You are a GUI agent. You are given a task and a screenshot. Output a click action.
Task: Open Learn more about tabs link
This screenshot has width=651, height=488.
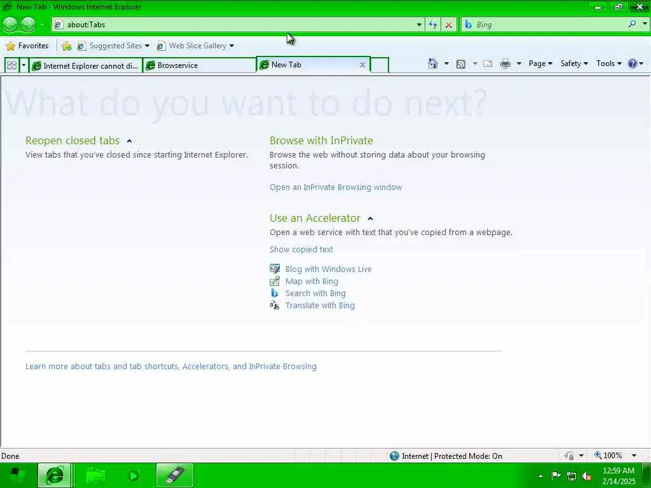(x=170, y=367)
